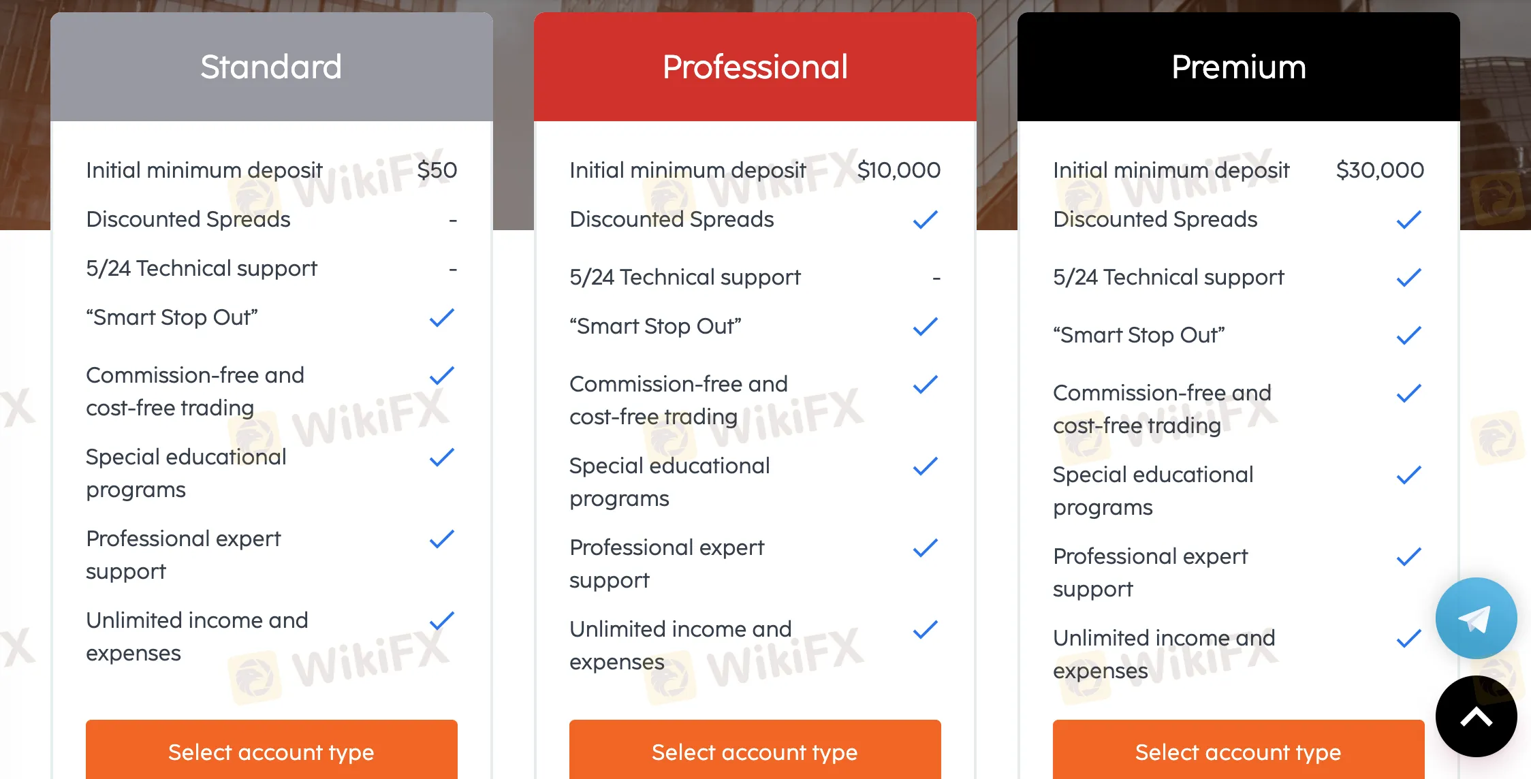Image resolution: width=1531 pixels, height=779 pixels.
Task: Select the Premium plan header
Action: (1237, 66)
